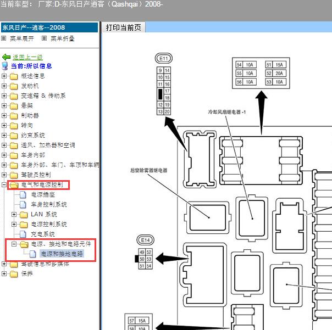Click the 菜单展开 expand-all icon
332x330 pixels.
[4, 38]
